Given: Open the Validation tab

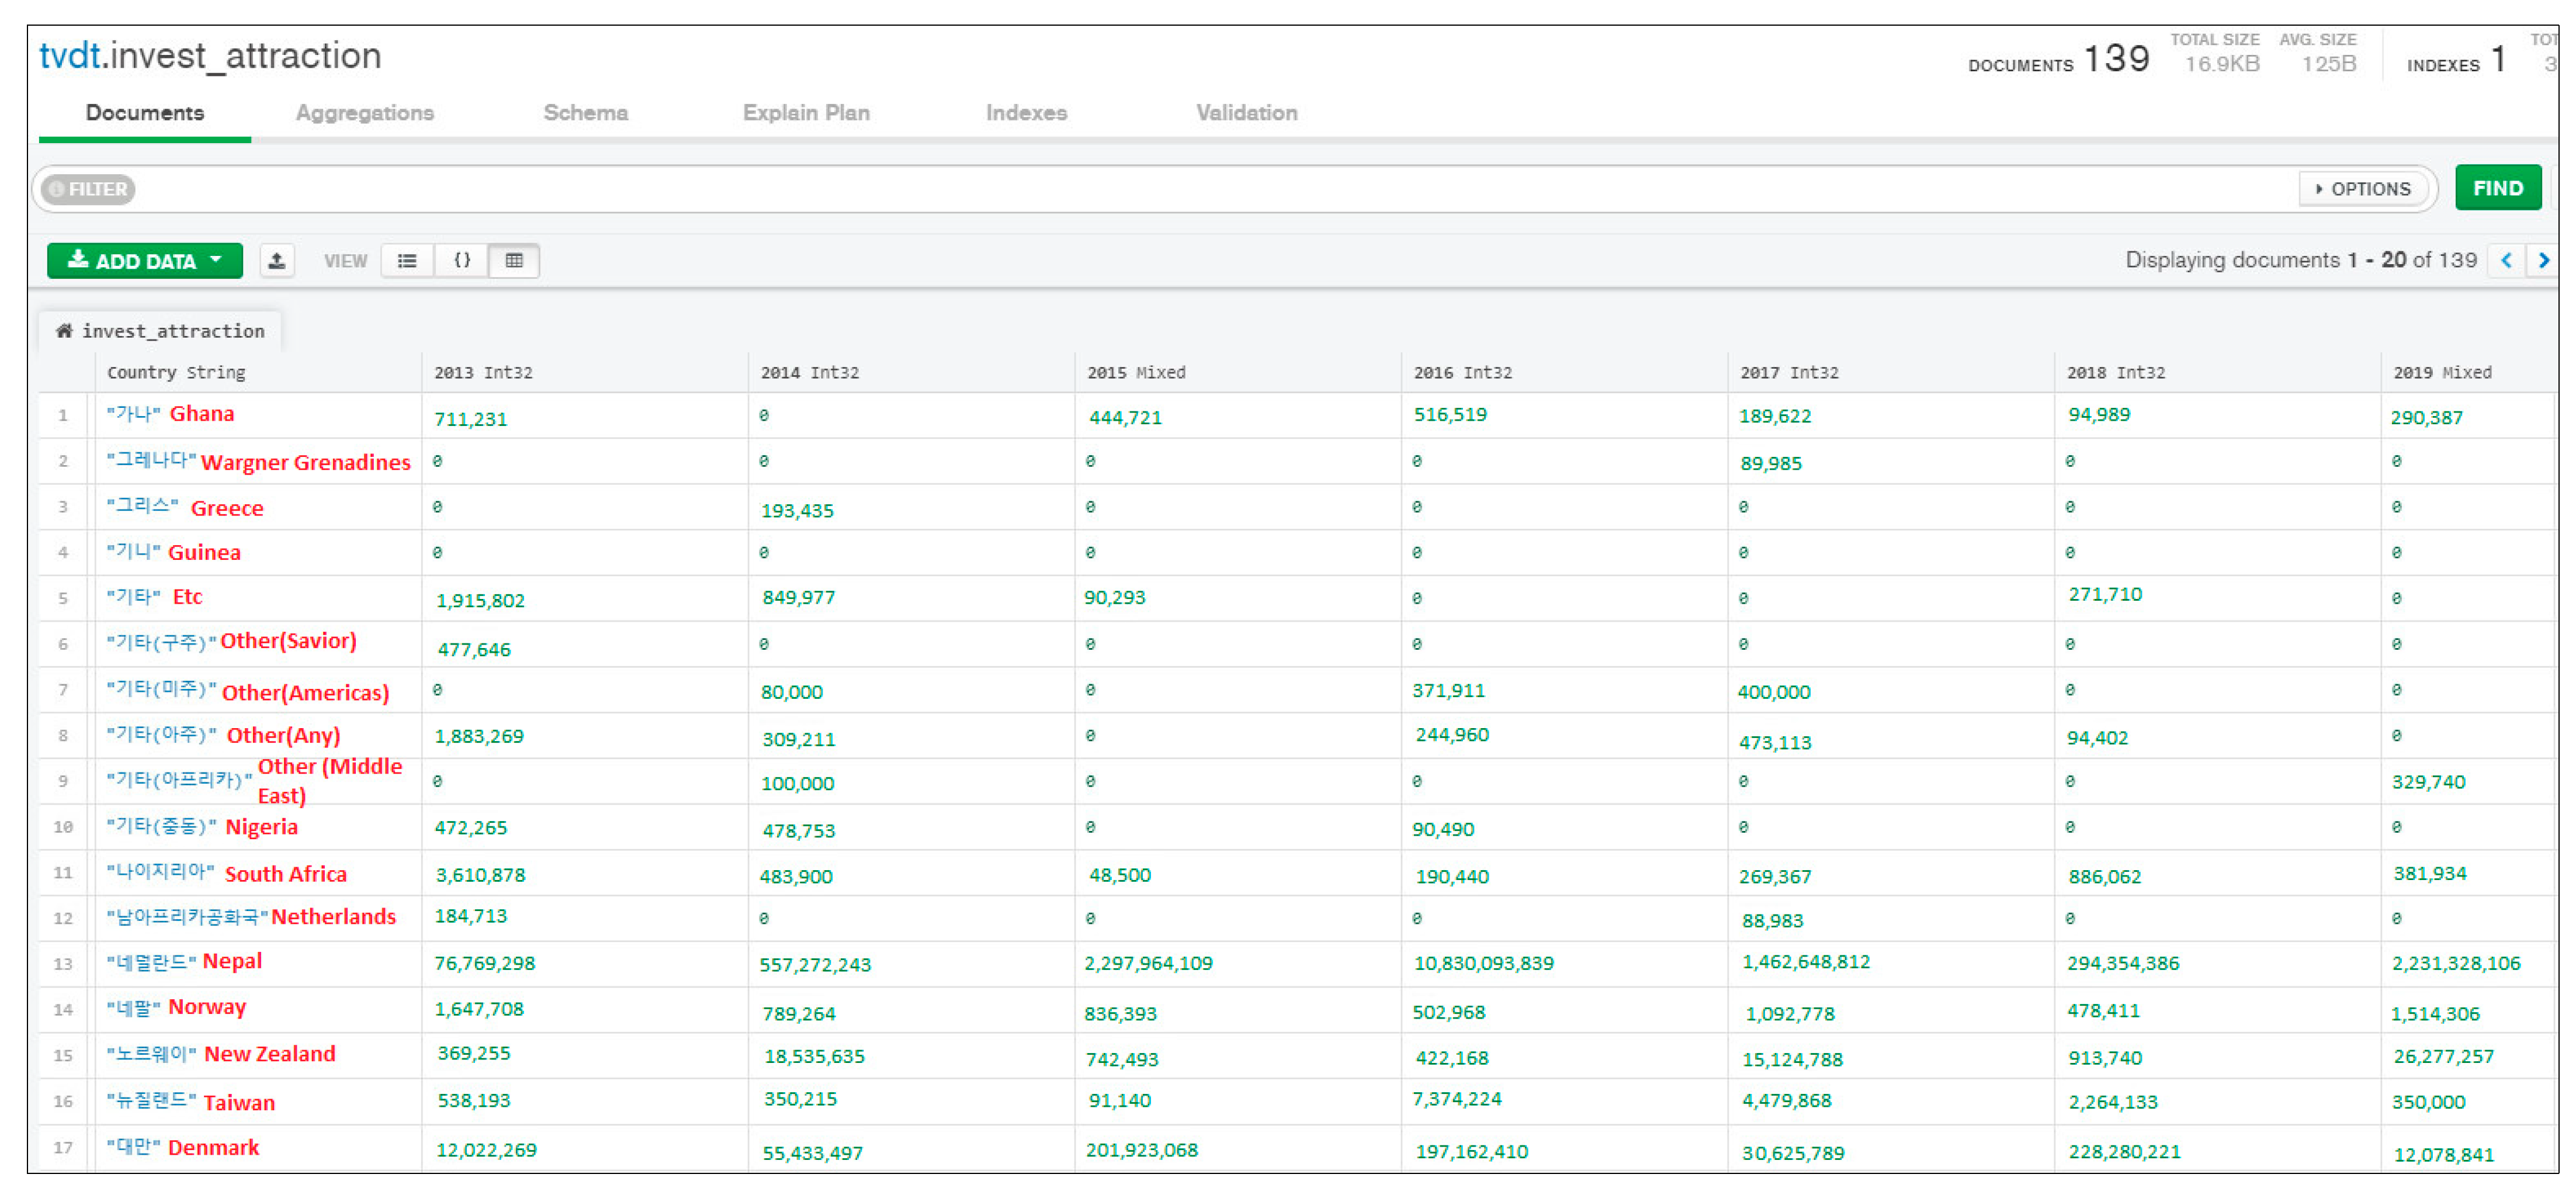Looking at the screenshot, I should (x=1247, y=113).
